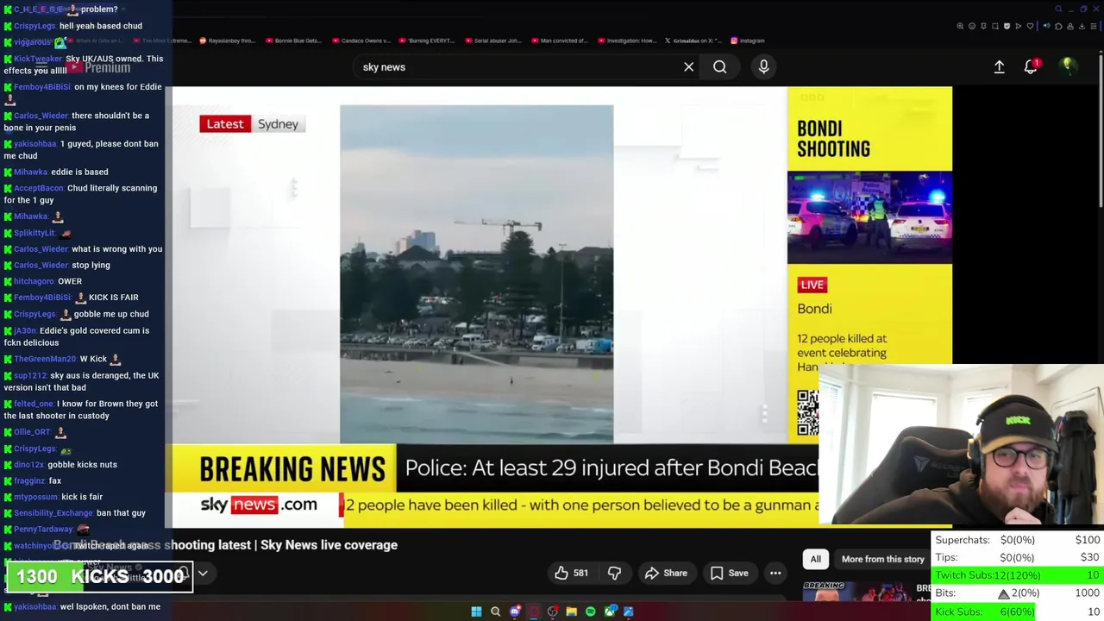This screenshot has height=621, width=1104.
Task: Open the pinboard pin icon
Action: coord(983,26)
